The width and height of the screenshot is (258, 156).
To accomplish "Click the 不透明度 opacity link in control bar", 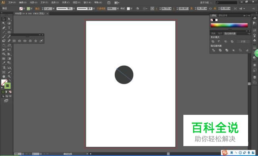I will tap(101, 9).
